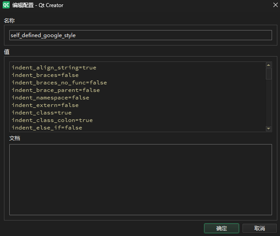Click on the indent_namespace=false entry

pyautogui.click(x=50, y=98)
